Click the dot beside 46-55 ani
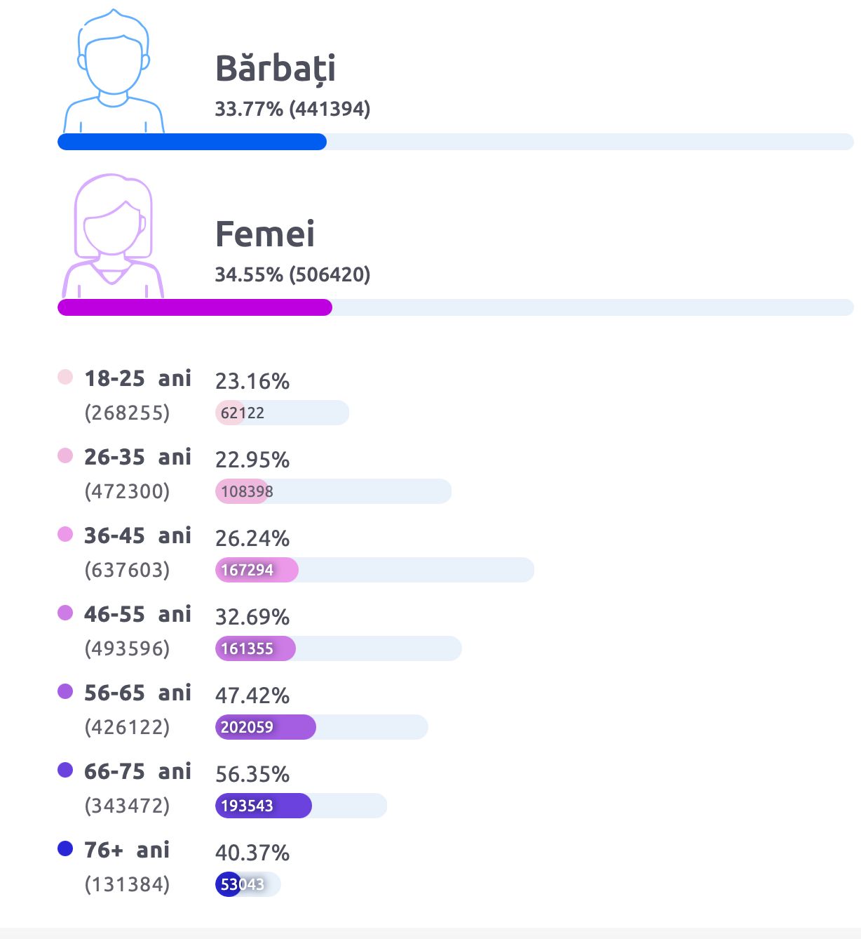 tap(65, 613)
